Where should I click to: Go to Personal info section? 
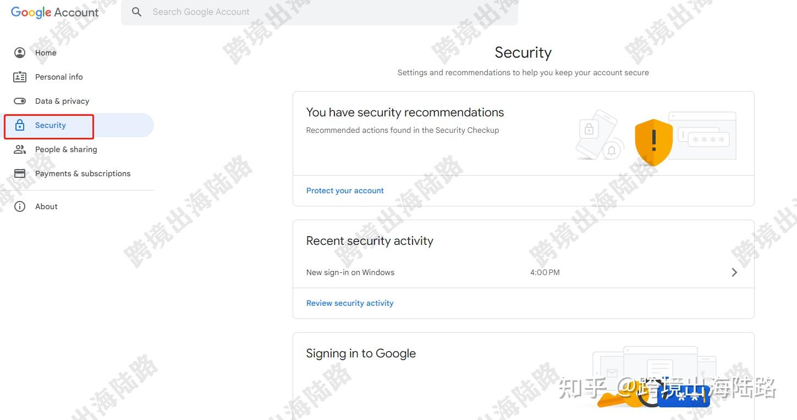tap(59, 77)
